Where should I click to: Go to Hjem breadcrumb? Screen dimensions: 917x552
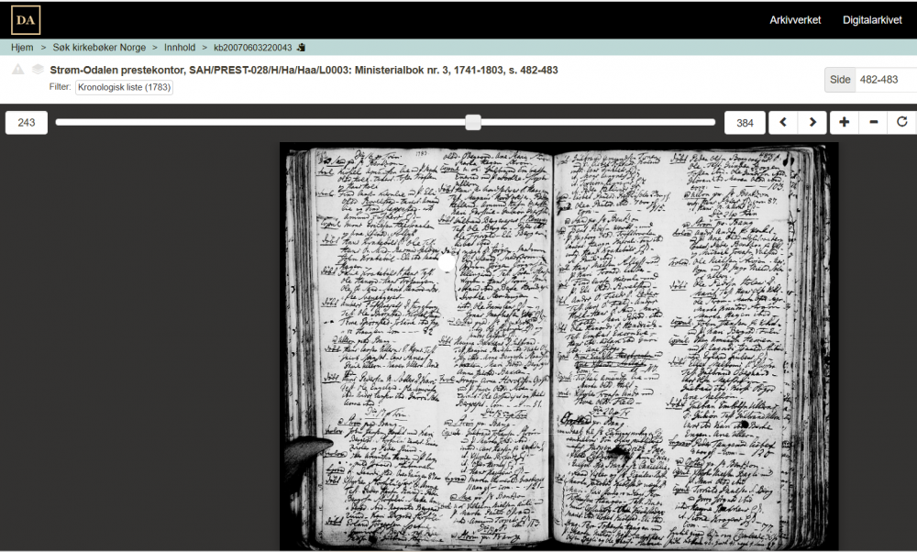pos(22,48)
